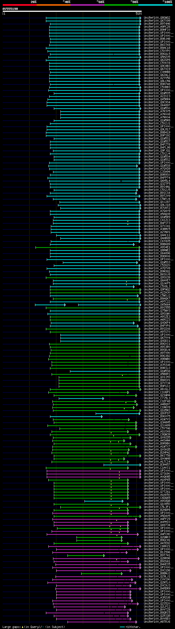Select hit label UniRef100_Q9XFD7
175x629 pixels.
[157, 413]
